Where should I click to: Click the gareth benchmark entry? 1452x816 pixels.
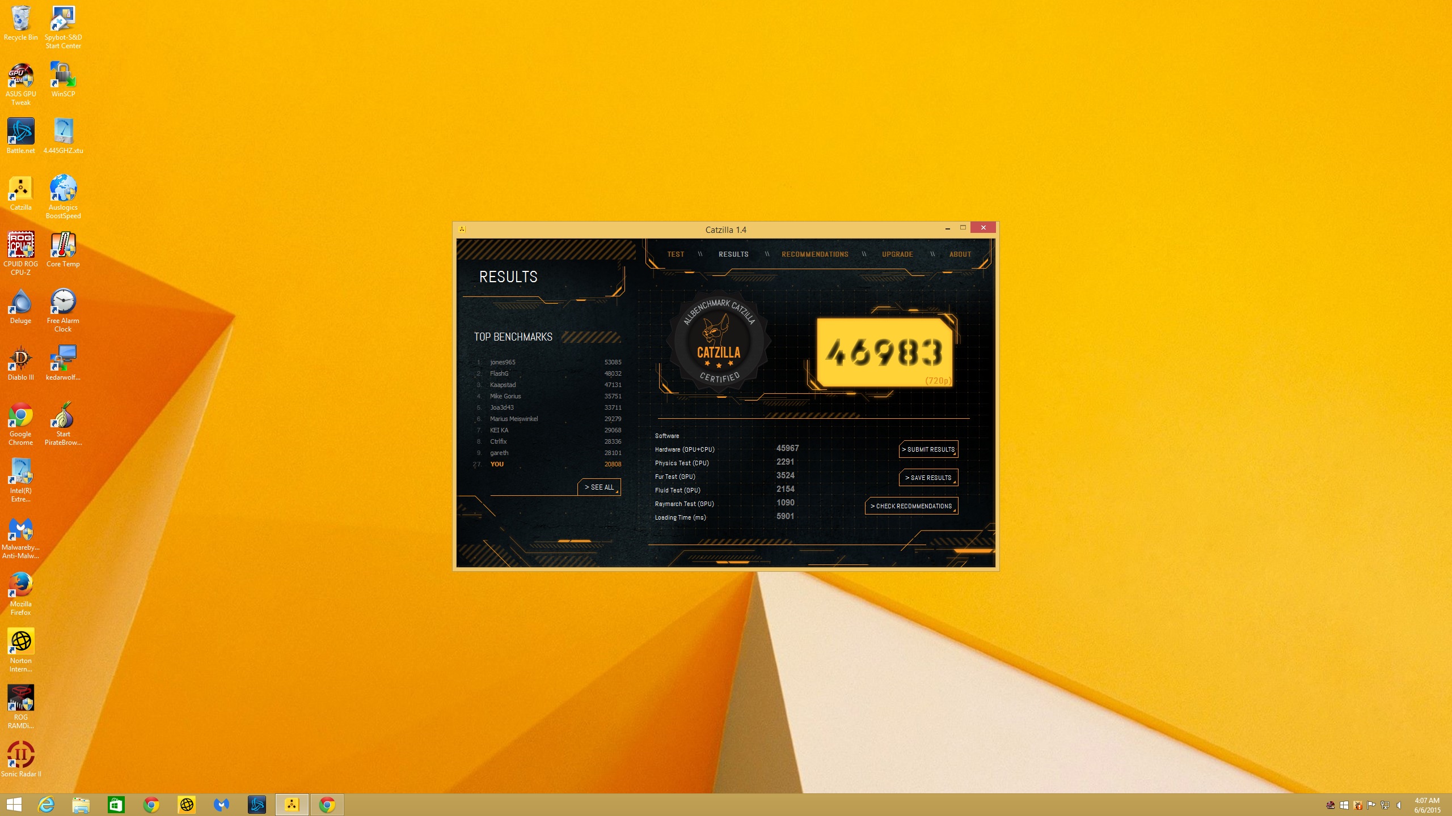pos(548,453)
